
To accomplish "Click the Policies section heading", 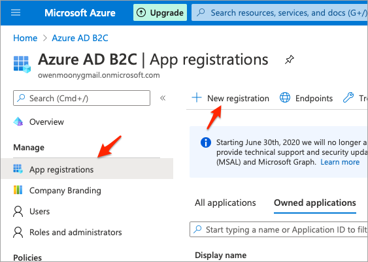I will 27,257.
